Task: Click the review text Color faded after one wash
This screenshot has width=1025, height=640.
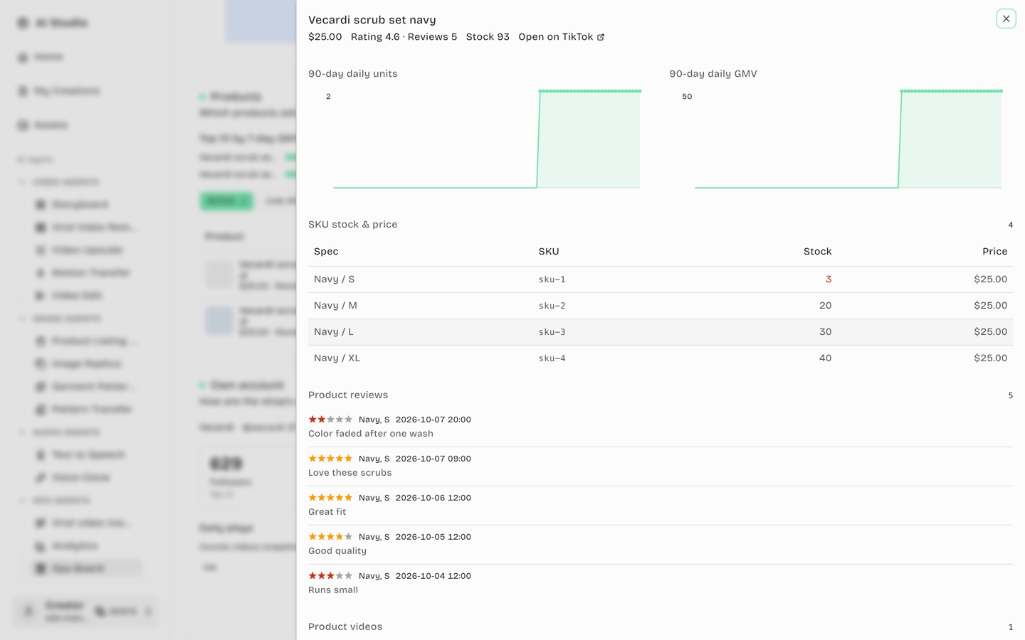Action: point(371,434)
